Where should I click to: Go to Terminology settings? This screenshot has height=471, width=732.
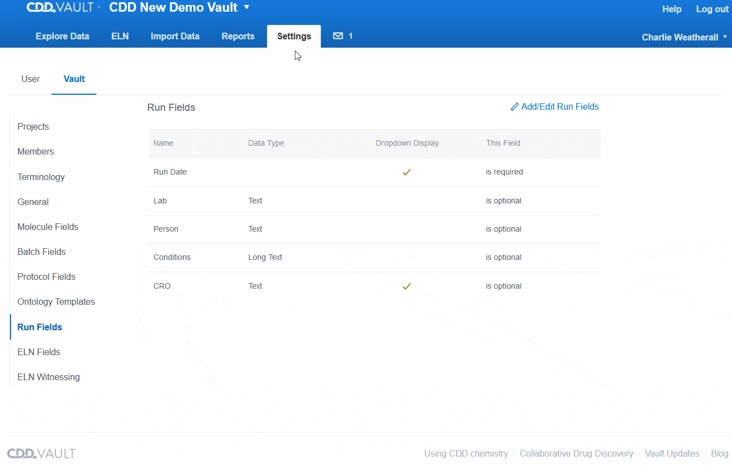click(x=41, y=177)
